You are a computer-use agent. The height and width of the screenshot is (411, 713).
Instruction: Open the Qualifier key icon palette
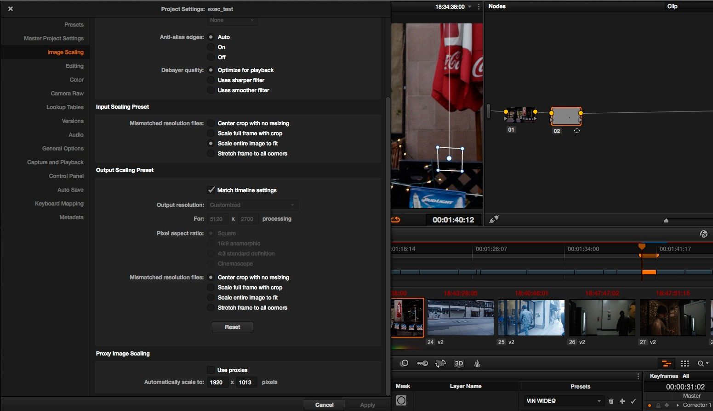click(x=422, y=363)
